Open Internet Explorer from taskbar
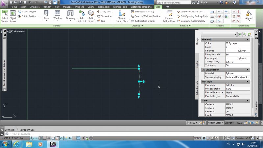The image size is (263, 148). click(x=16, y=144)
